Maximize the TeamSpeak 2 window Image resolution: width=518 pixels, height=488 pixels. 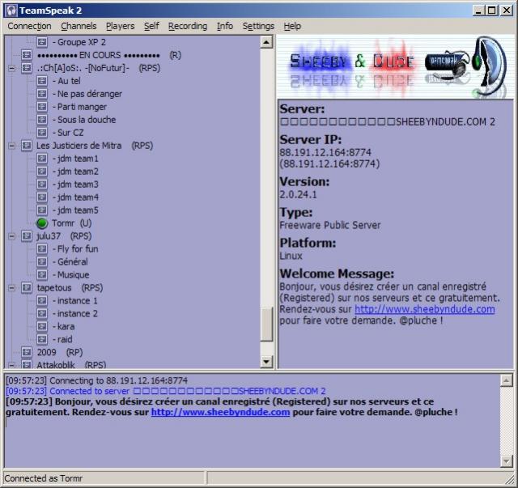pyautogui.click(x=492, y=11)
